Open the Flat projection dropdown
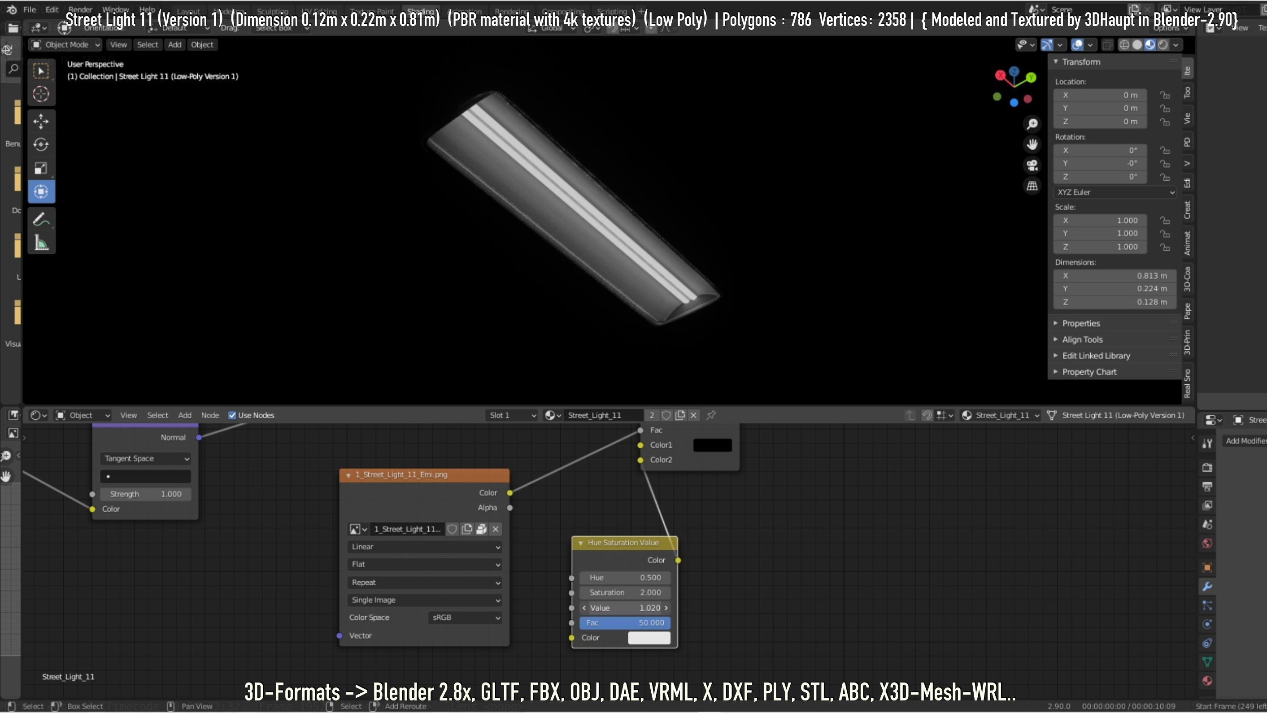 [425, 565]
